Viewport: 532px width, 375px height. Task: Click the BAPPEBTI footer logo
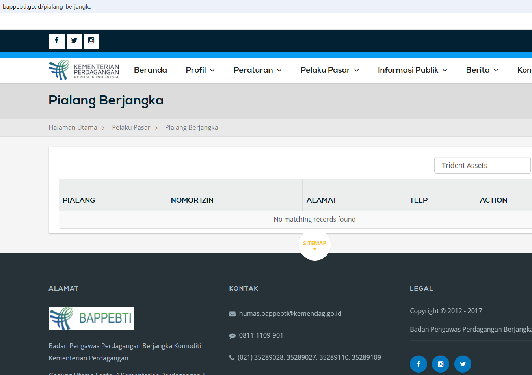[91, 319]
